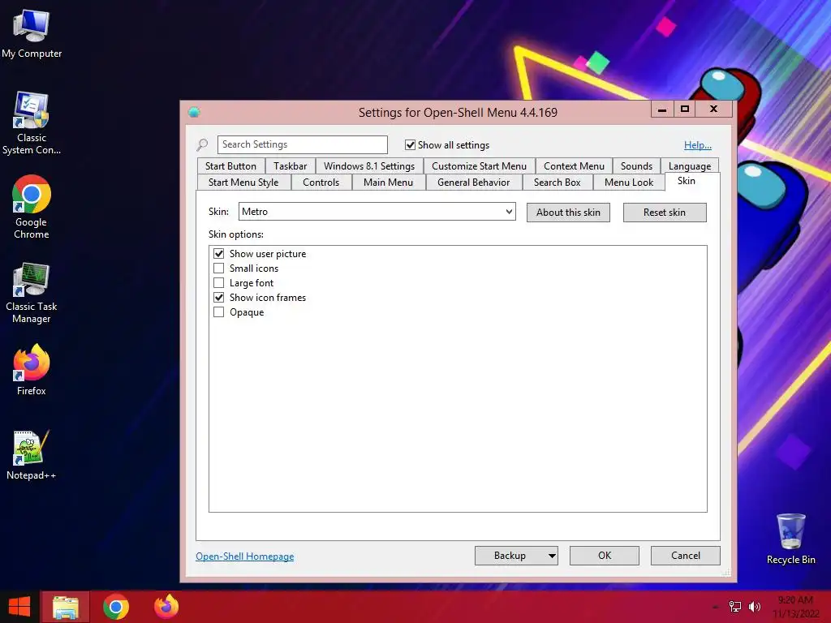Image resolution: width=831 pixels, height=623 pixels.
Task: Open the Recycle Bin icon
Action: tap(790, 539)
